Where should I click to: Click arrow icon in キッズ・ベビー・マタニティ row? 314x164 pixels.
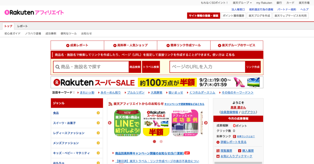tap(98, 153)
